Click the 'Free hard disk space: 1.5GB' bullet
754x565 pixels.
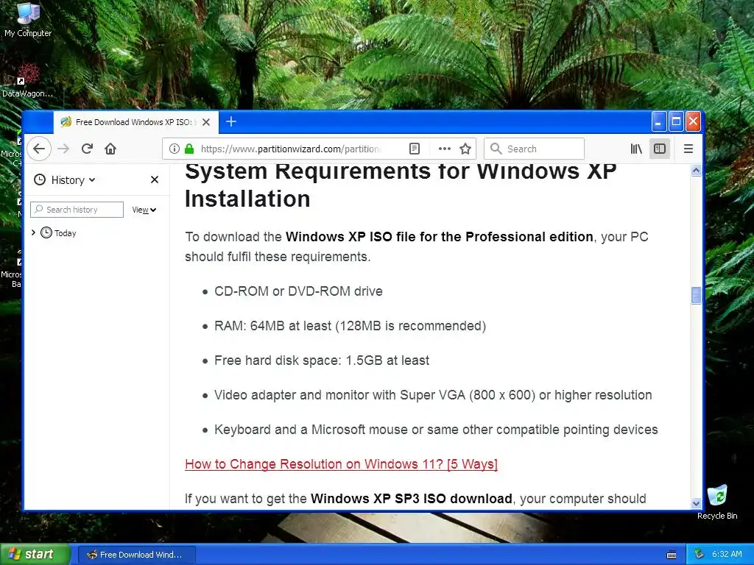click(322, 360)
